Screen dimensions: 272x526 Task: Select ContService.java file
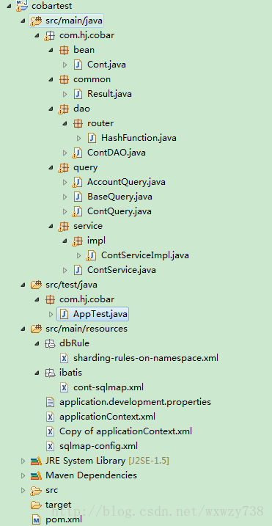pos(122,270)
